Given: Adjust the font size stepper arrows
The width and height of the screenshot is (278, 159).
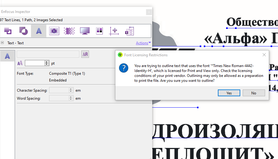Looking at the screenshot, I should point(47,63).
